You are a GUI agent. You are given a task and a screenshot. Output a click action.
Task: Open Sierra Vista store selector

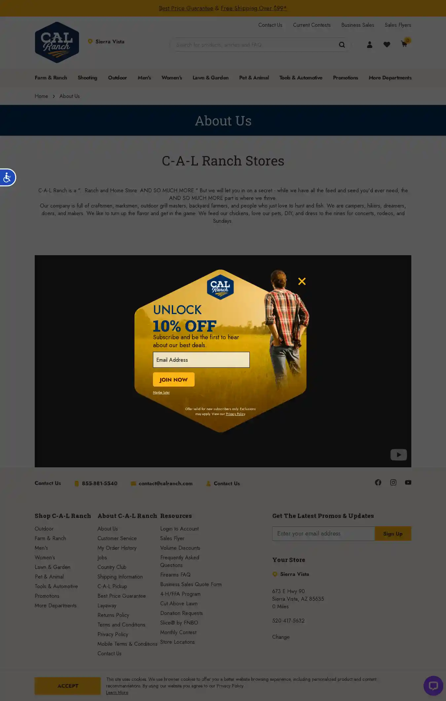(106, 42)
